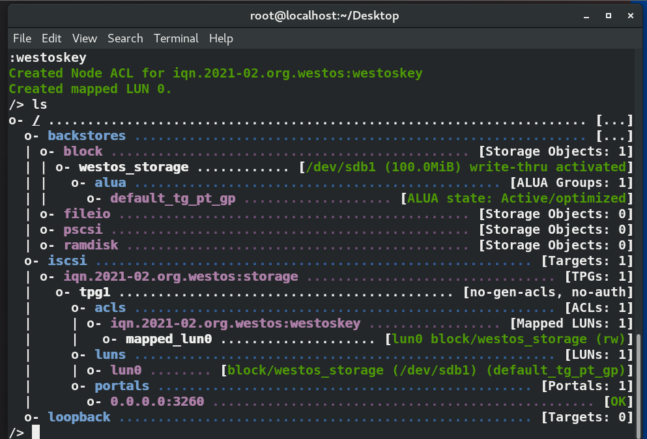
Task: Click the 'loopback' tree entry
Action: pos(79,417)
